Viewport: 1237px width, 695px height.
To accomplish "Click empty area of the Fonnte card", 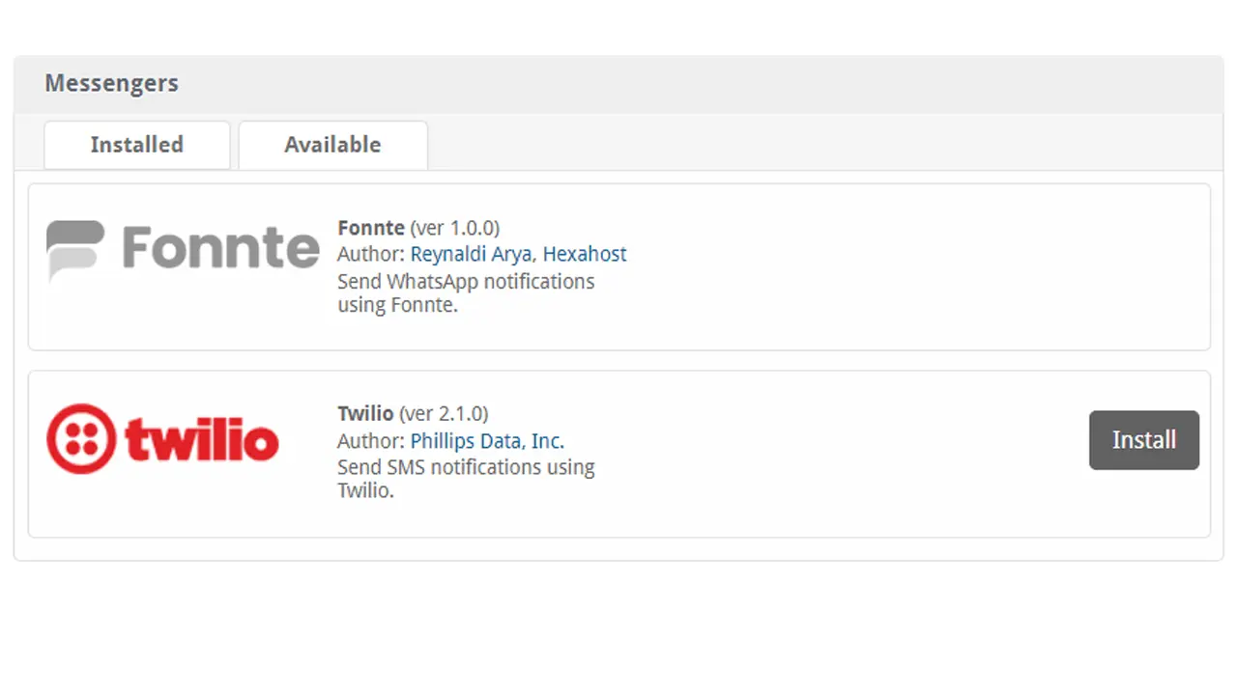I will (908, 266).
